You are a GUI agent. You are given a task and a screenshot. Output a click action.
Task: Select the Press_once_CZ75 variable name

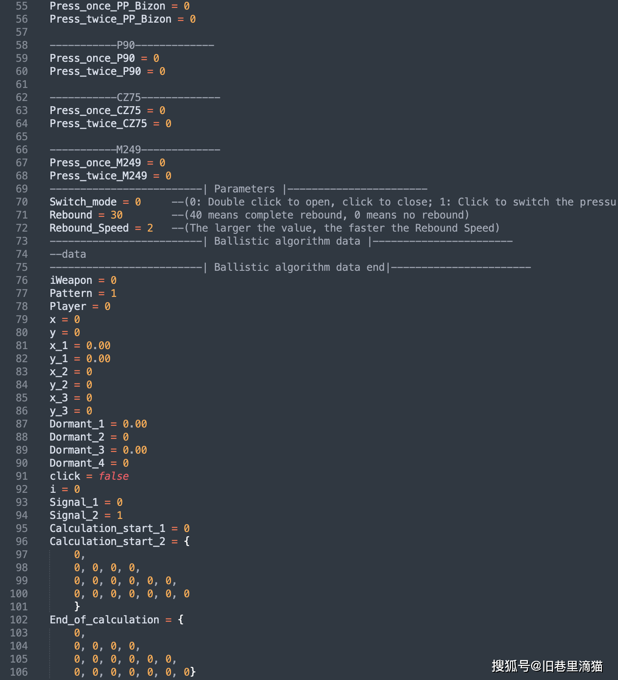coord(95,111)
